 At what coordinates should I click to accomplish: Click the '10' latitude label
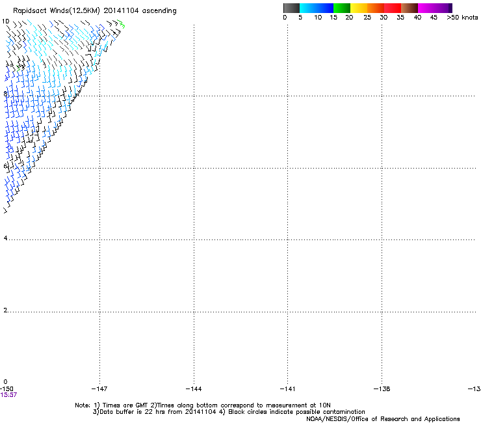5,21
